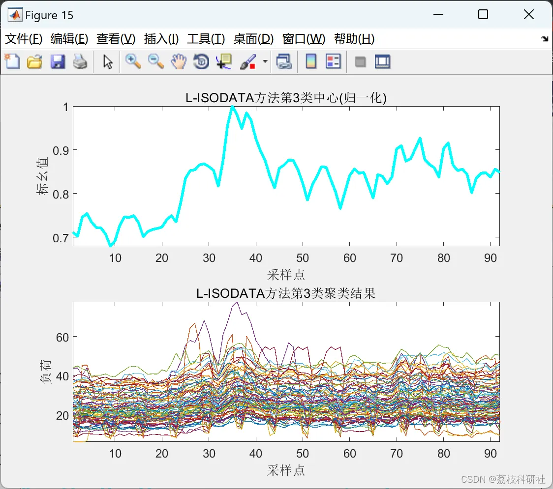Click the 负荷 y-axis label
Image resolution: width=553 pixels, height=489 pixels.
coord(45,372)
